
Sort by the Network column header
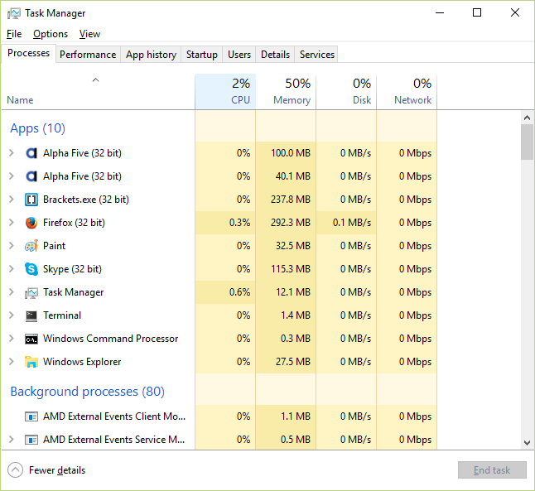click(407, 92)
